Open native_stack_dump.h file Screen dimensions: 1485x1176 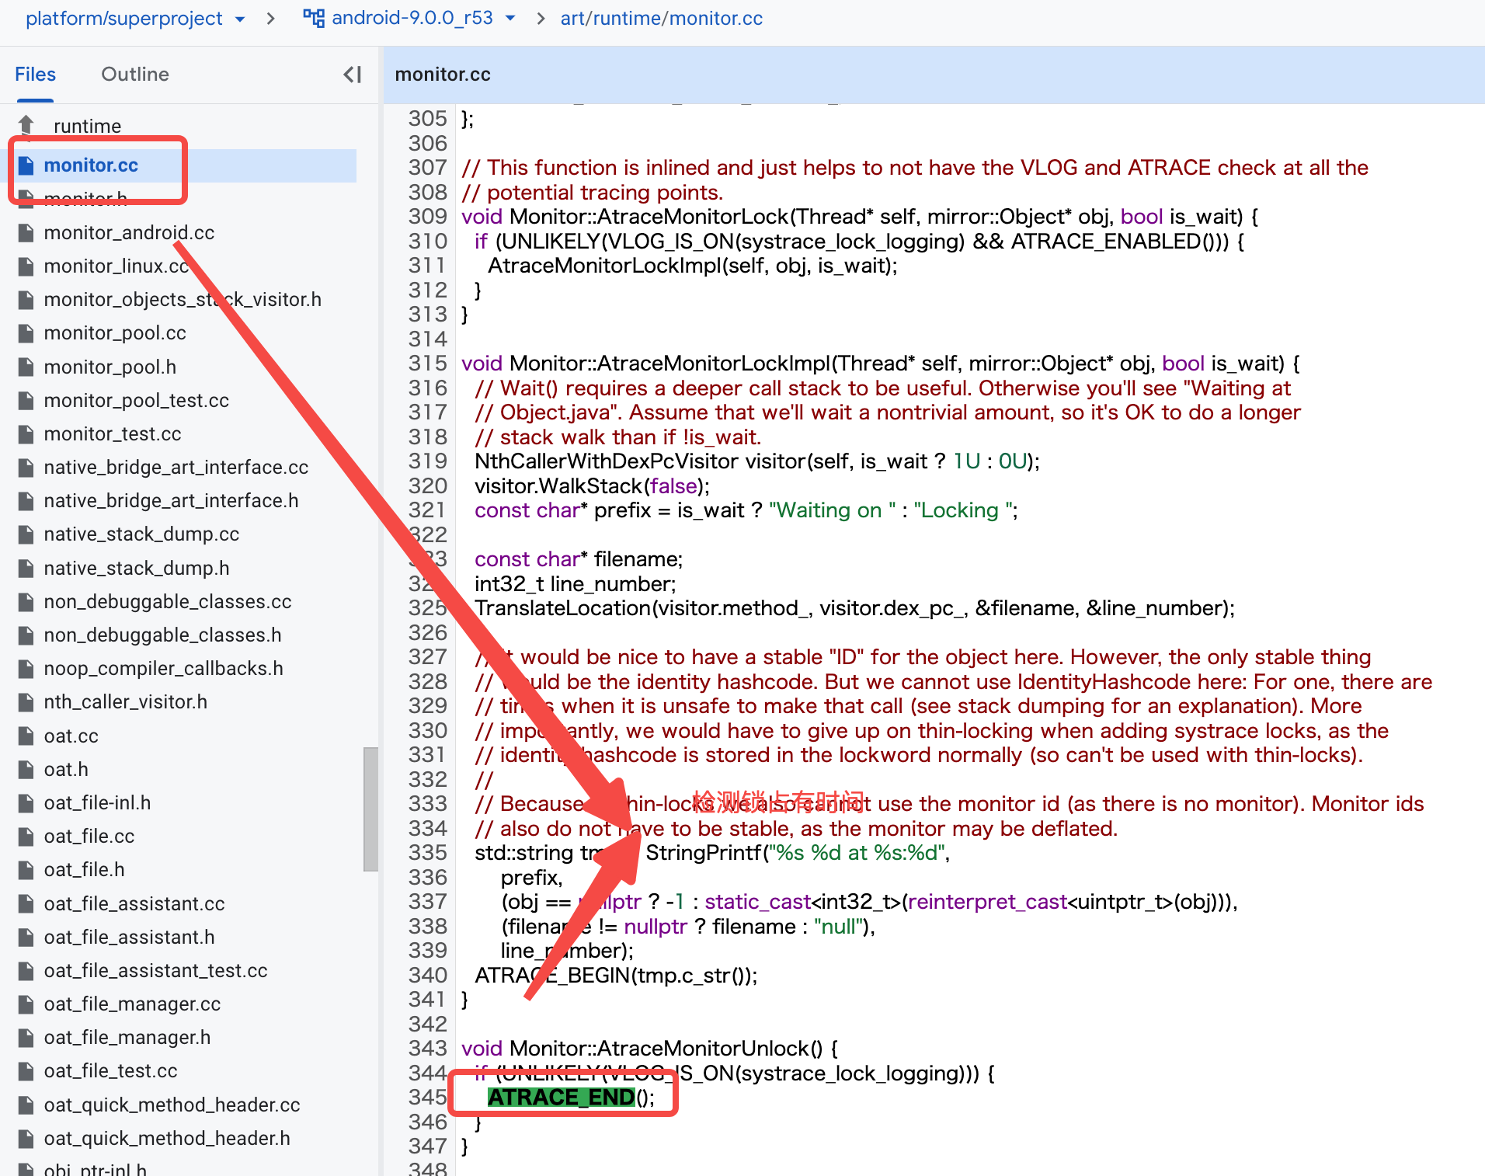[x=137, y=568]
